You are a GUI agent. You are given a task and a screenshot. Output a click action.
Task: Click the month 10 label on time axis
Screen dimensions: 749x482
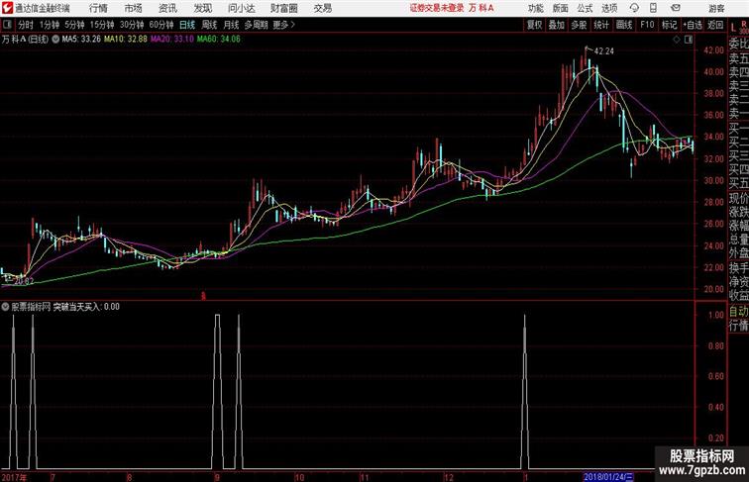(x=299, y=477)
